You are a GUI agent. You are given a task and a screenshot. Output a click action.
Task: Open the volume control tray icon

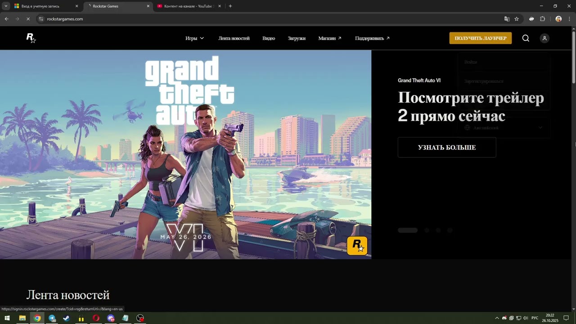[x=526, y=318]
